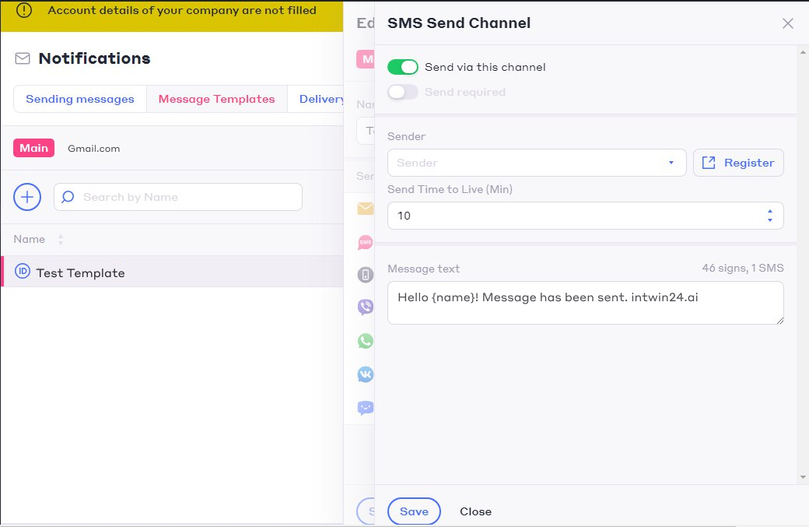Image resolution: width=809 pixels, height=527 pixels.
Task: Click the Search by Name field
Action: pyautogui.click(x=187, y=197)
